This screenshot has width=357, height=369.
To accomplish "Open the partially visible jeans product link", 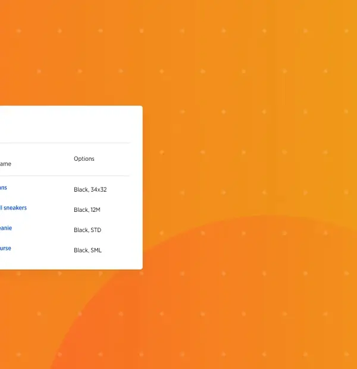I will (x=4, y=187).
